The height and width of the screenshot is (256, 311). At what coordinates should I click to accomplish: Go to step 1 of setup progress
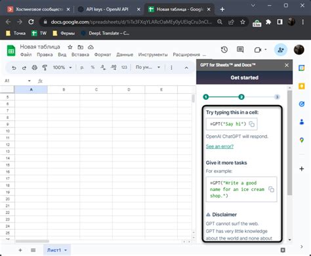pyautogui.click(x=206, y=96)
